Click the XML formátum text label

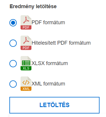coord(48,84)
